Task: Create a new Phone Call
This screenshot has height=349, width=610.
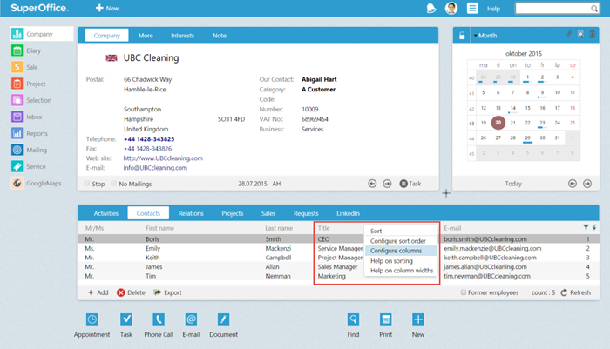Action: tap(159, 319)
